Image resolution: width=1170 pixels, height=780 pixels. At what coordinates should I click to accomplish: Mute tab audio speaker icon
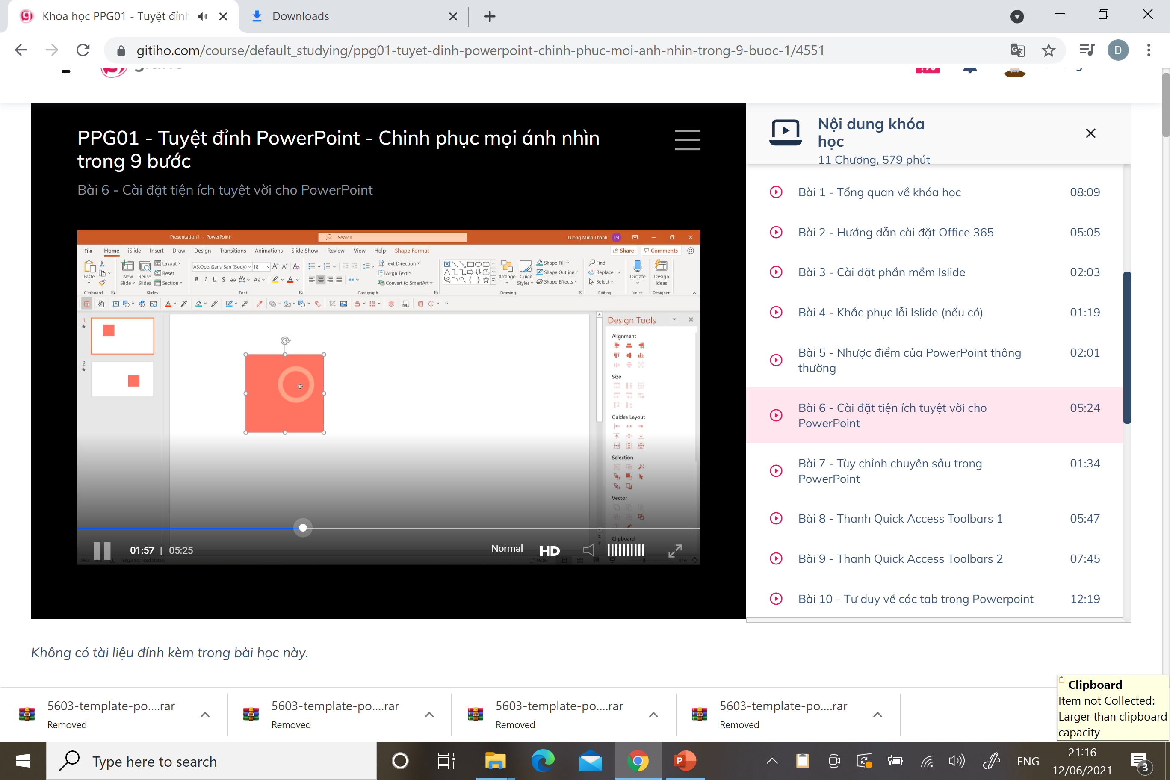(x=201, y=16)
